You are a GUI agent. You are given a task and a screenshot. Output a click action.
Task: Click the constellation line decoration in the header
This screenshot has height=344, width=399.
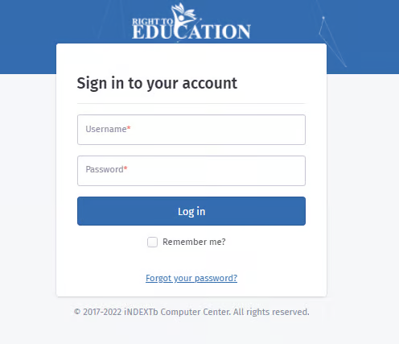tap(332, 42)
